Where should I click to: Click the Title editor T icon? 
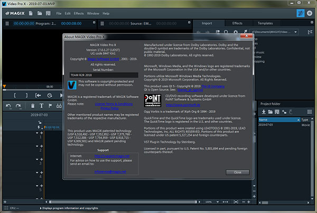pos(41,106)
